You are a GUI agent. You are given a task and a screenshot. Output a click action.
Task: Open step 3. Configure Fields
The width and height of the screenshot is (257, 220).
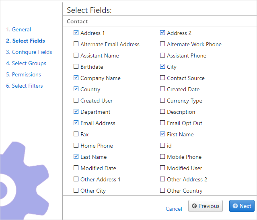point(29,52)
